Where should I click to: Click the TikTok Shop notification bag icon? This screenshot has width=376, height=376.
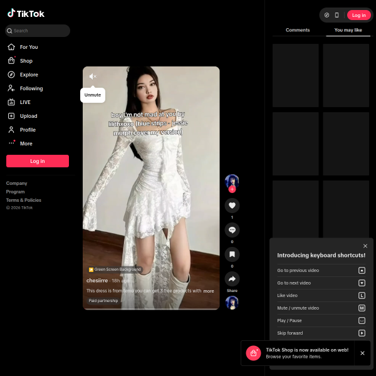253,353
